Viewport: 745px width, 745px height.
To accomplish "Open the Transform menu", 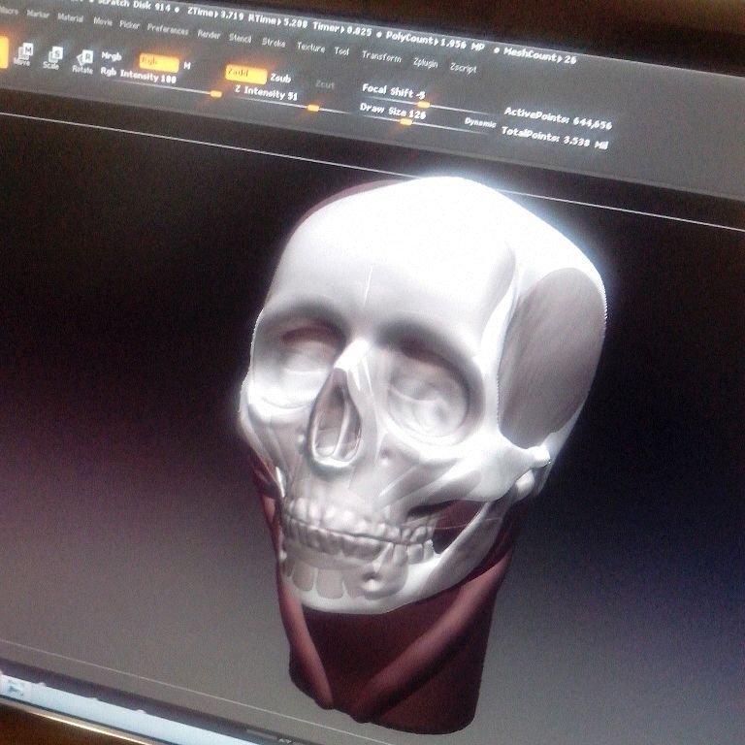I will (x=380, y=56).
